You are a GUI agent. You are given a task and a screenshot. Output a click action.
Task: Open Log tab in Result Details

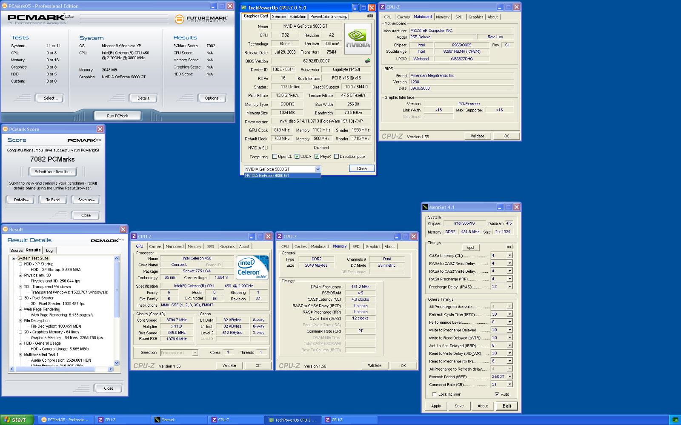49,251
